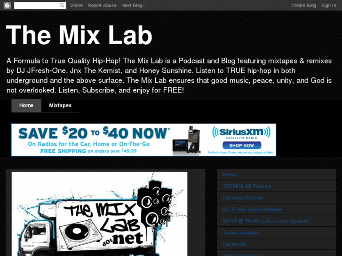Switch to the Mixtapes tab
This screenshot has height=256, width=342.
pos(60,105)
